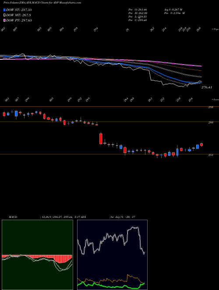Open the green MACD histogram panel
The width and height of the screenshot is (219, 290).
coord(37,255)
